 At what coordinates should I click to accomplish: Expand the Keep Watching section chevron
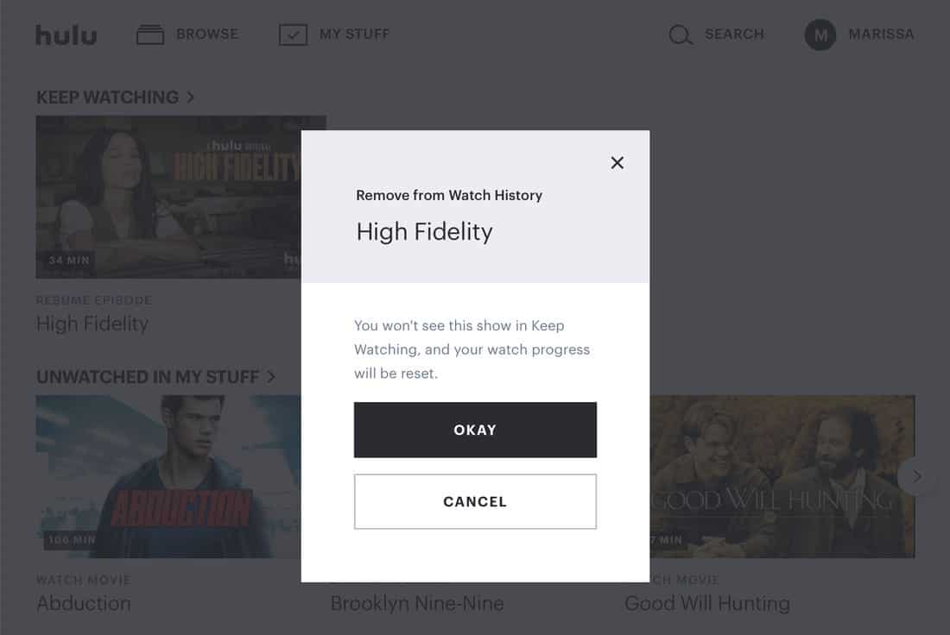[x=190, y=97]
